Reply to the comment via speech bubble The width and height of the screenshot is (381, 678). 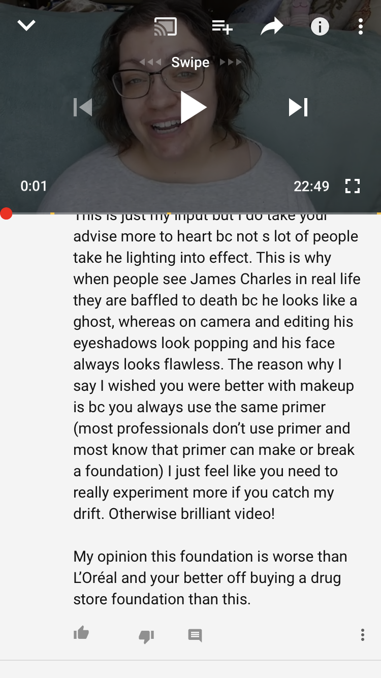tap(195, 635)
